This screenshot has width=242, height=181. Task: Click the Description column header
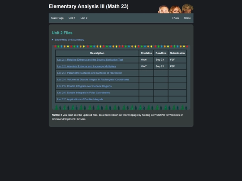(97, 53)
